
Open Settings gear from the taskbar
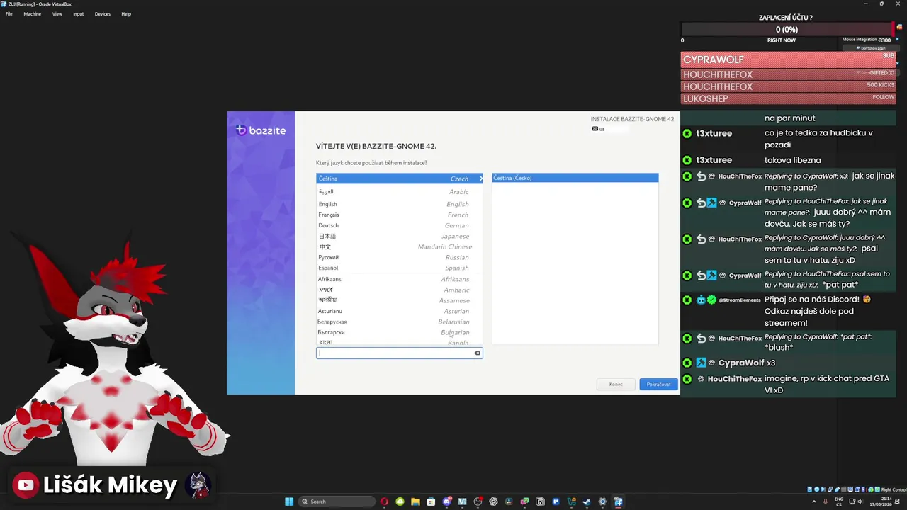pos(603,501)
